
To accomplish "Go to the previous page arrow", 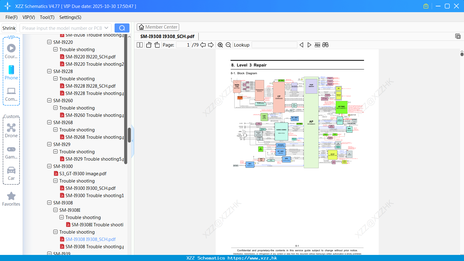I will point(203,45).
